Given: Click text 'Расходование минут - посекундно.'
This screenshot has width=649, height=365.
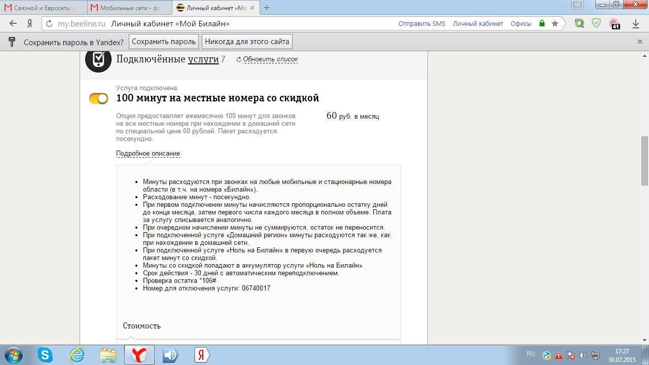Looking at the screenshot, I should [197, 197].
